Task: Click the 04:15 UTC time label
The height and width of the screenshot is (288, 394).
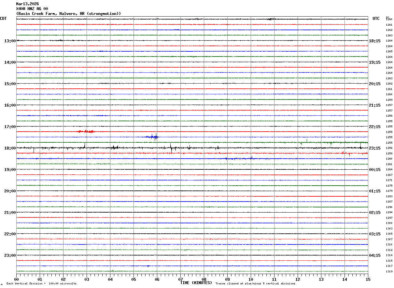Action: [375, 255]
